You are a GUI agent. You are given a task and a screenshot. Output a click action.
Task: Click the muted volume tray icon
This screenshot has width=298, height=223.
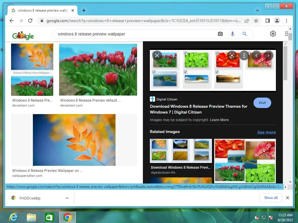tap(256, 217)
